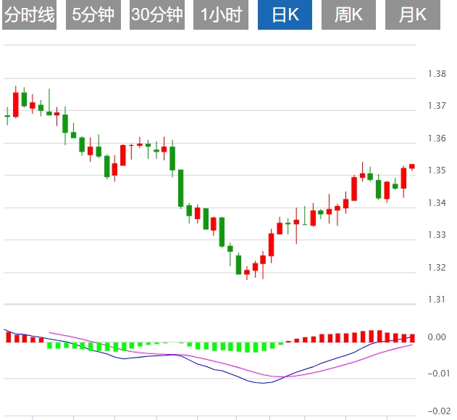Click the 1.33 price axis label
Viewport: 457px width, 420px height.
(437, 235)
